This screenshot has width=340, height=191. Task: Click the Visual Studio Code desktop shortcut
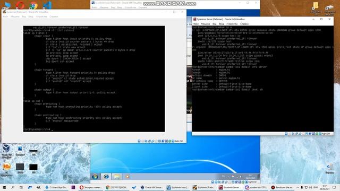(x=47, y=5)
